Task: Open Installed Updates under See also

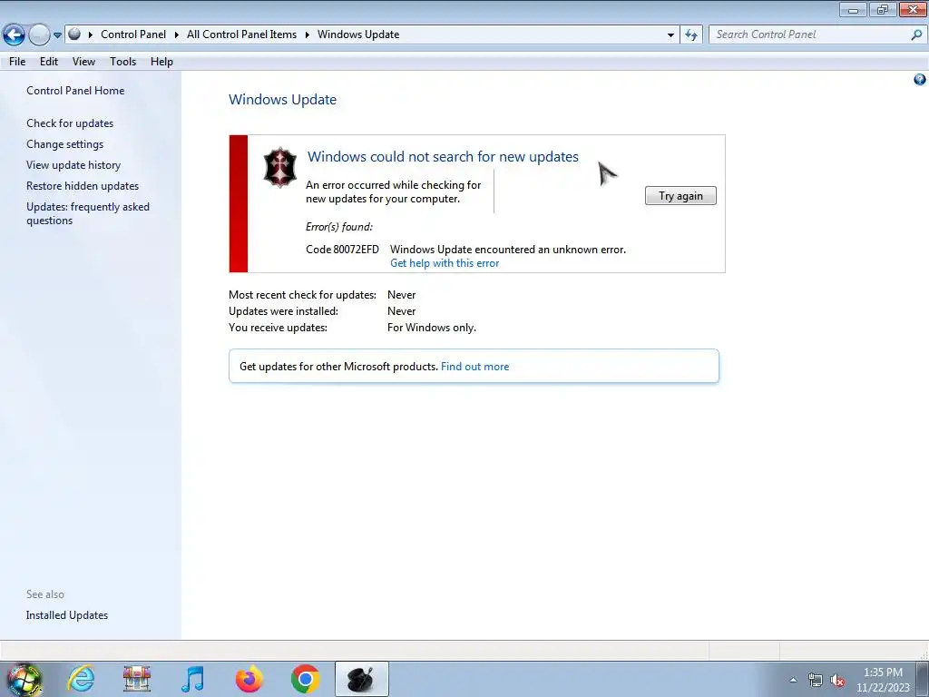Action: tap(67, 615)
